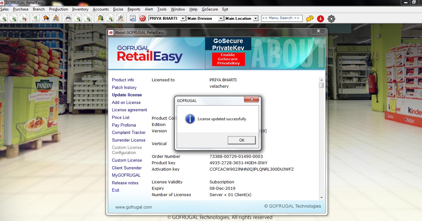The image size is (422, 221).
Task: Open the Inventory menu
Action: coord(80,9)
